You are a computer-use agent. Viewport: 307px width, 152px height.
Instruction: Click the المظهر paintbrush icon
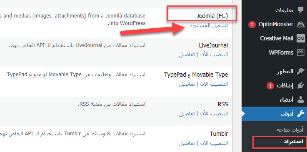[300, 72]
